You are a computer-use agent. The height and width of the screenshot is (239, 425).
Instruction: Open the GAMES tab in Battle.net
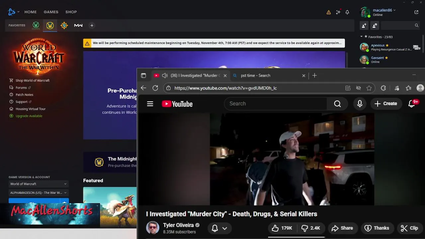[x=51, y=12]
